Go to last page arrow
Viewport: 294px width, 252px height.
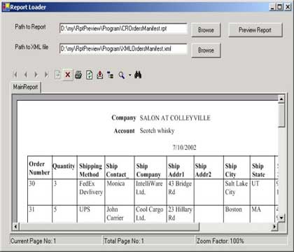(46, 75)
